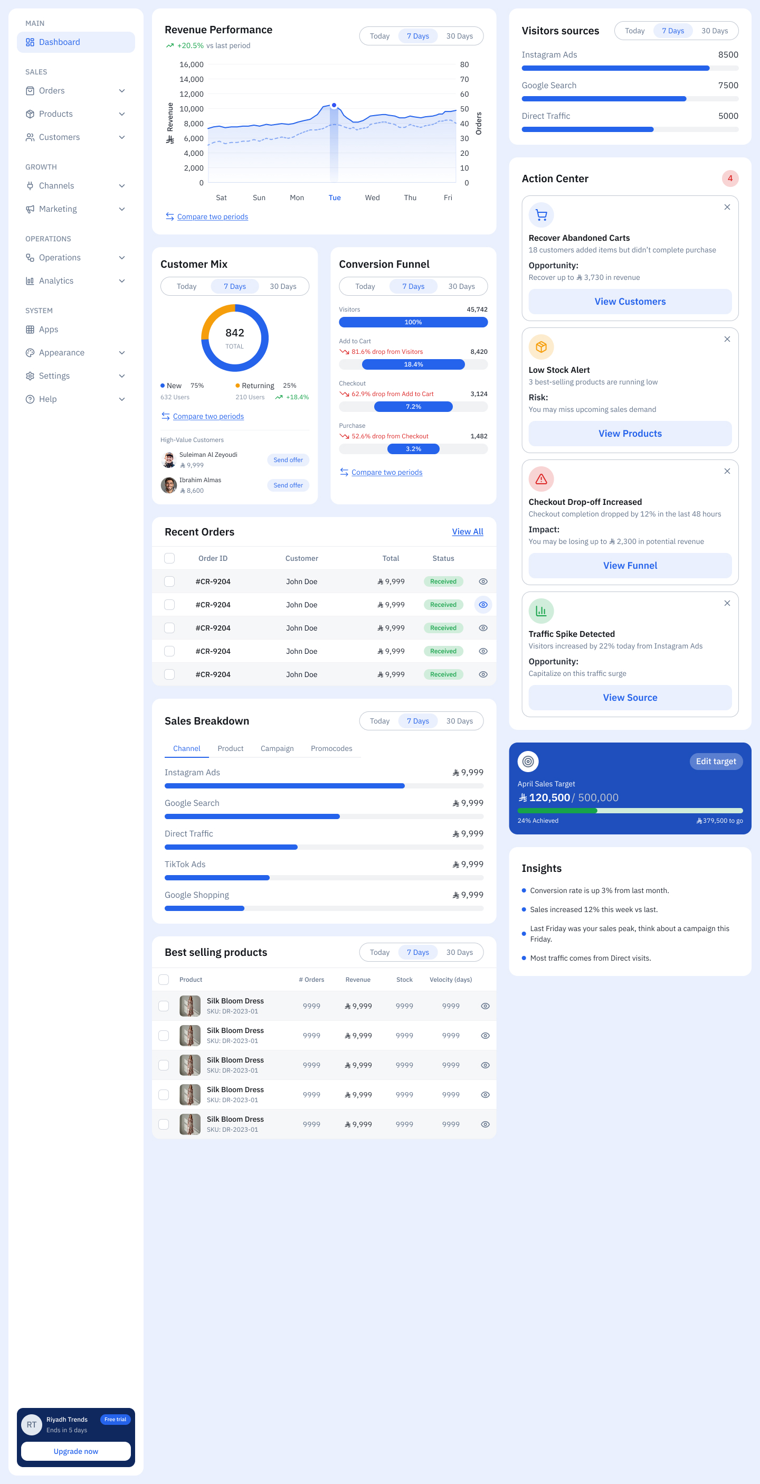This screenshot has height=1484, width=760.
Task: Click the View Customers button
Action: 630,302
